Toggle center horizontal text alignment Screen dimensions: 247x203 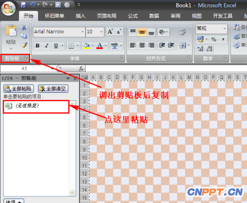[x=142, y=45]
